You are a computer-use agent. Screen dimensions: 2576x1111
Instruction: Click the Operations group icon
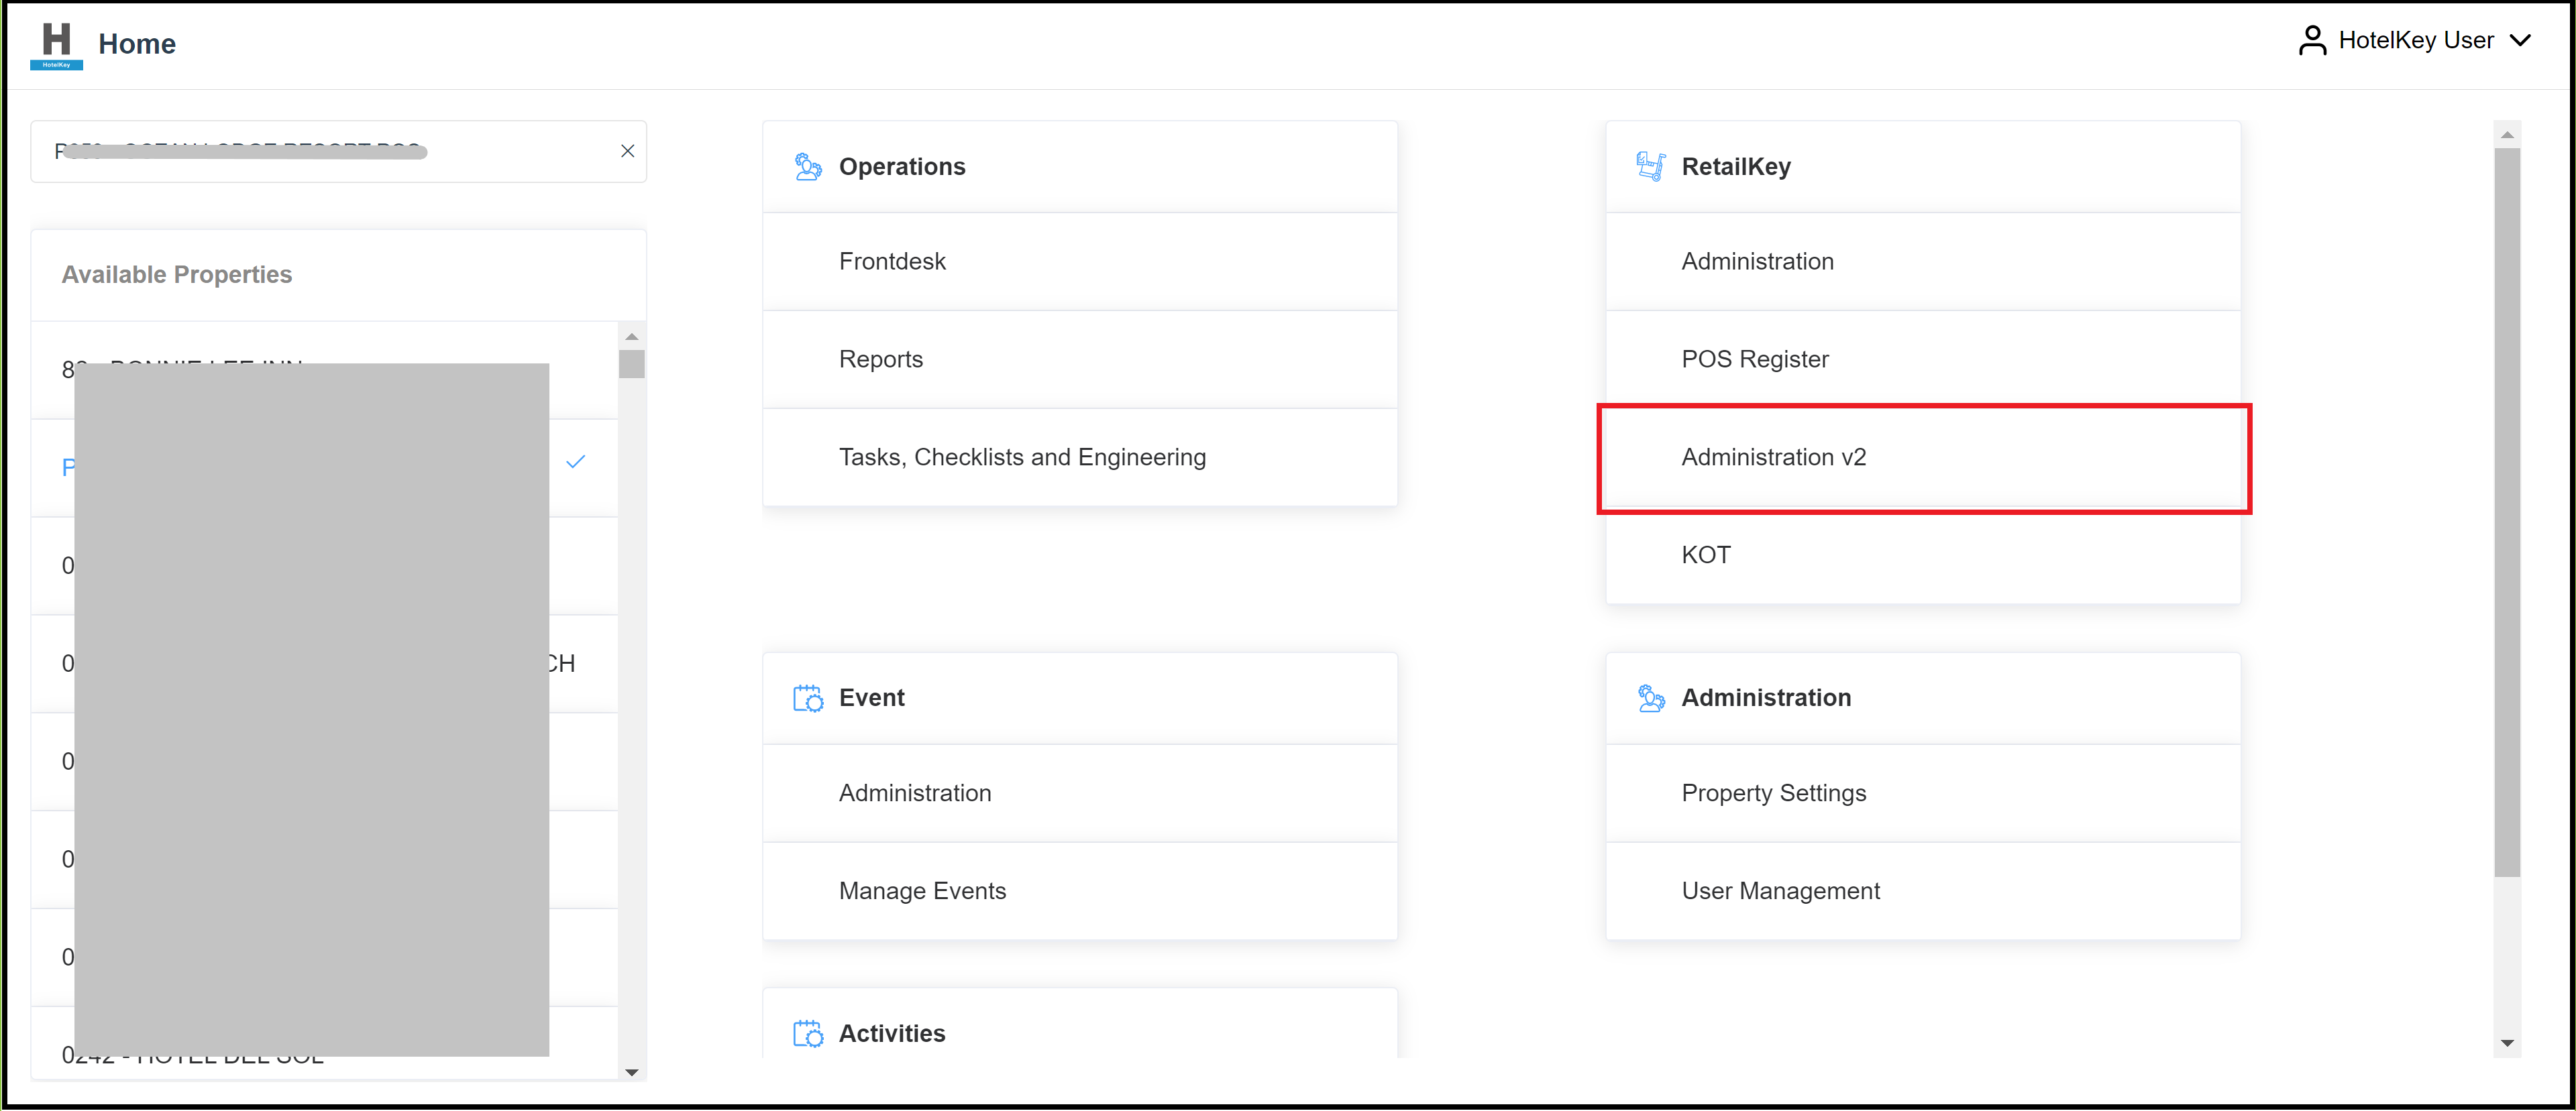click(807, 166)
